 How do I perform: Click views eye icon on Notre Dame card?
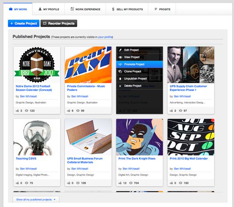[x=27, y=110]
